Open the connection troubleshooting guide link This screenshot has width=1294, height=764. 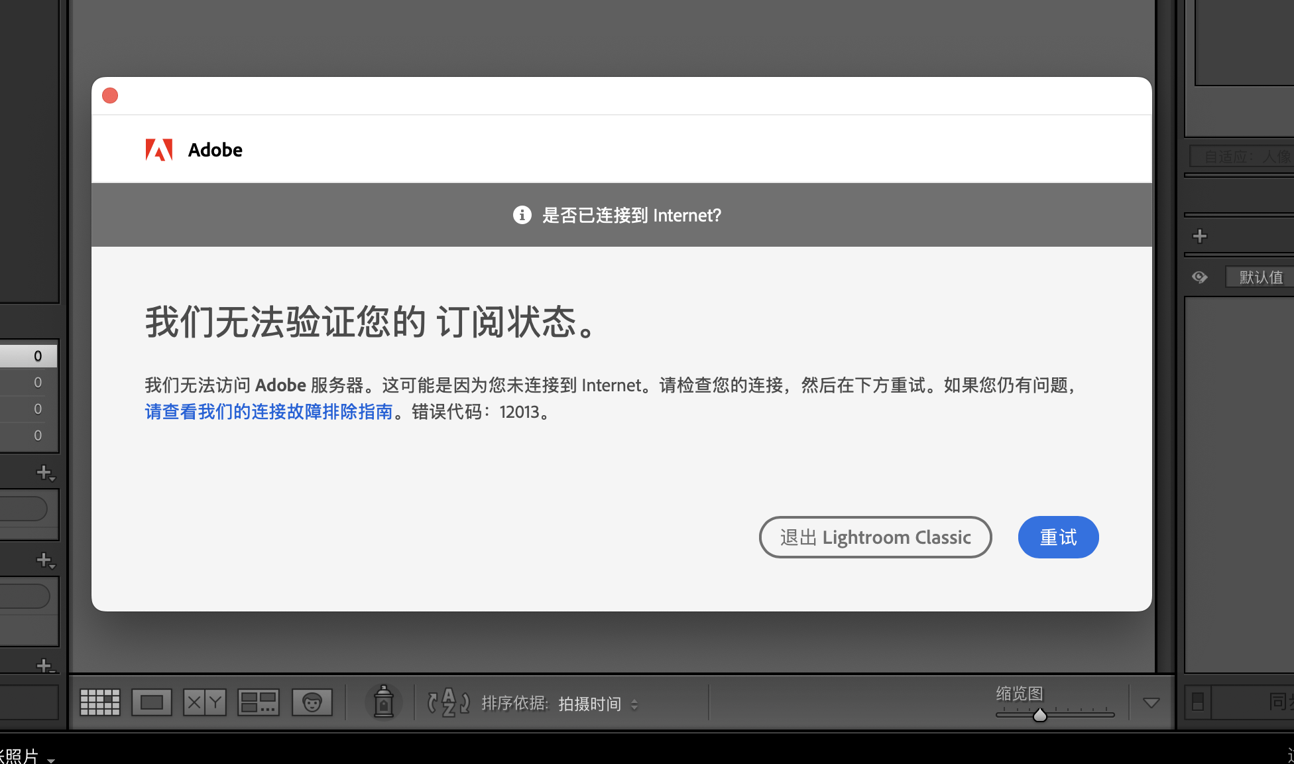[267, 412]
